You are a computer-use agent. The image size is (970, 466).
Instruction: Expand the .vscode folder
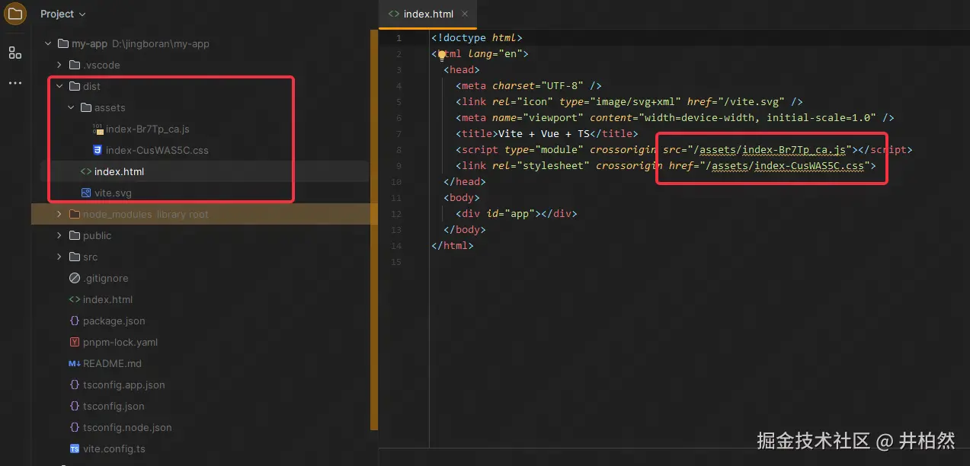(59, 65)
